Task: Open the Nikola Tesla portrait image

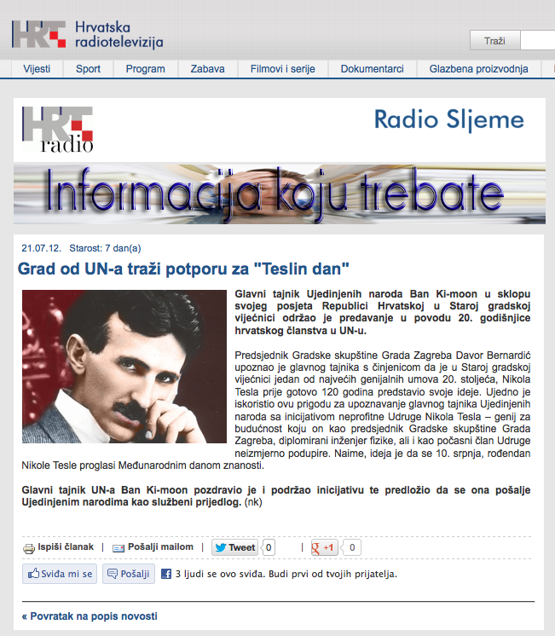Action: pyautogui.click(x=124, y=367)
